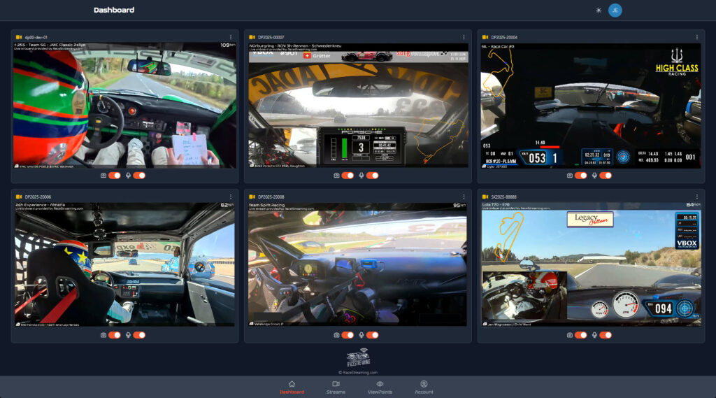Click the video camera icon beside SK2025-88888
Viewport: 716px width, 398px height.
point(485,197)
